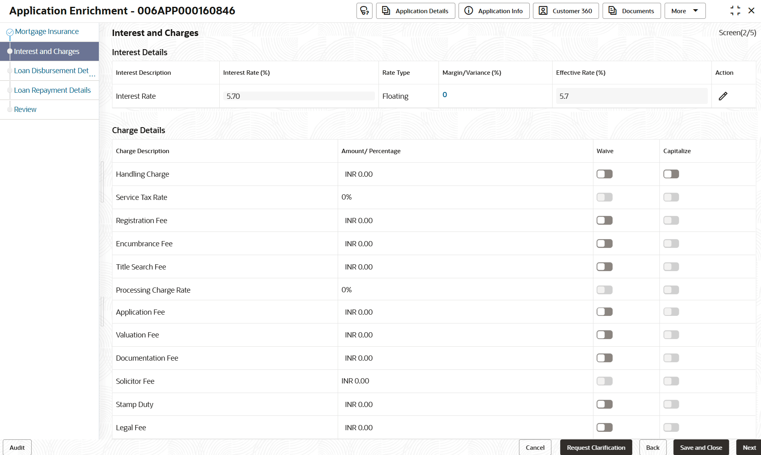The image size is (761, 455).
Task: Open the Review step in sidebar
Action: pyautogui.click(x=25, y=109)
